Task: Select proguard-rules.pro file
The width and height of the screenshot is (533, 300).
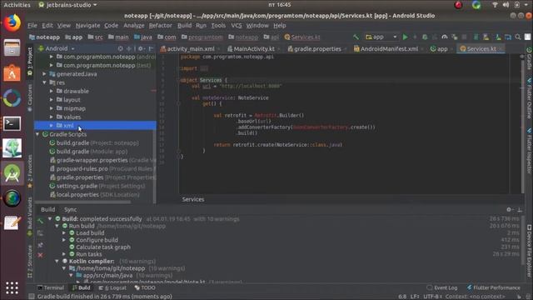Action: click(102, 168)
